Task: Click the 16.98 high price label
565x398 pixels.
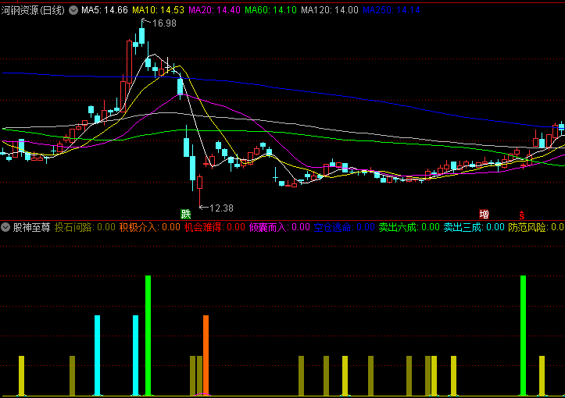Action: click(x=164, y=23)
